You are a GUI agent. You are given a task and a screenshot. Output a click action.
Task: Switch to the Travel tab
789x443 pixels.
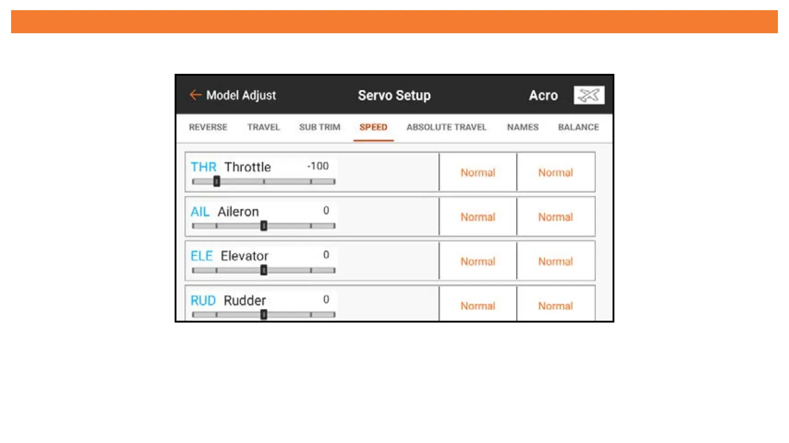(x=263, y=127)
